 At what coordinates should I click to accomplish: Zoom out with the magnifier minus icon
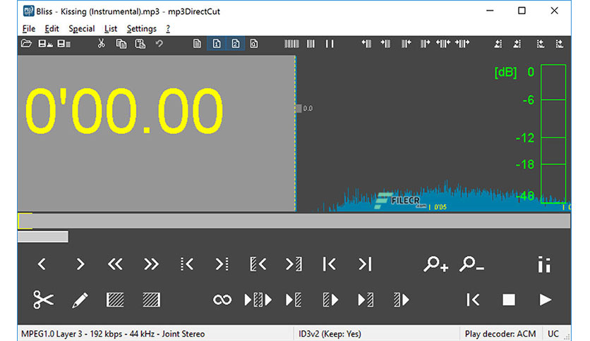pyautogui.click(x=471, y=264)
